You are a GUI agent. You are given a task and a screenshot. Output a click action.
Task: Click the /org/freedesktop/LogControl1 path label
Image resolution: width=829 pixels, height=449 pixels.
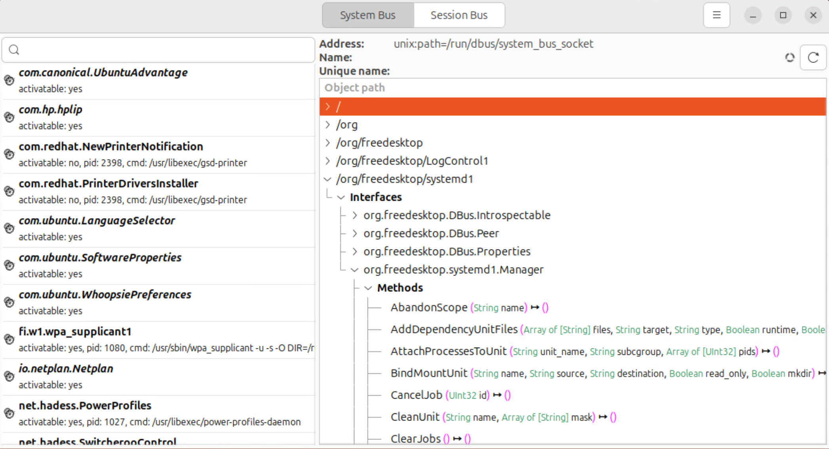point(412,161)
